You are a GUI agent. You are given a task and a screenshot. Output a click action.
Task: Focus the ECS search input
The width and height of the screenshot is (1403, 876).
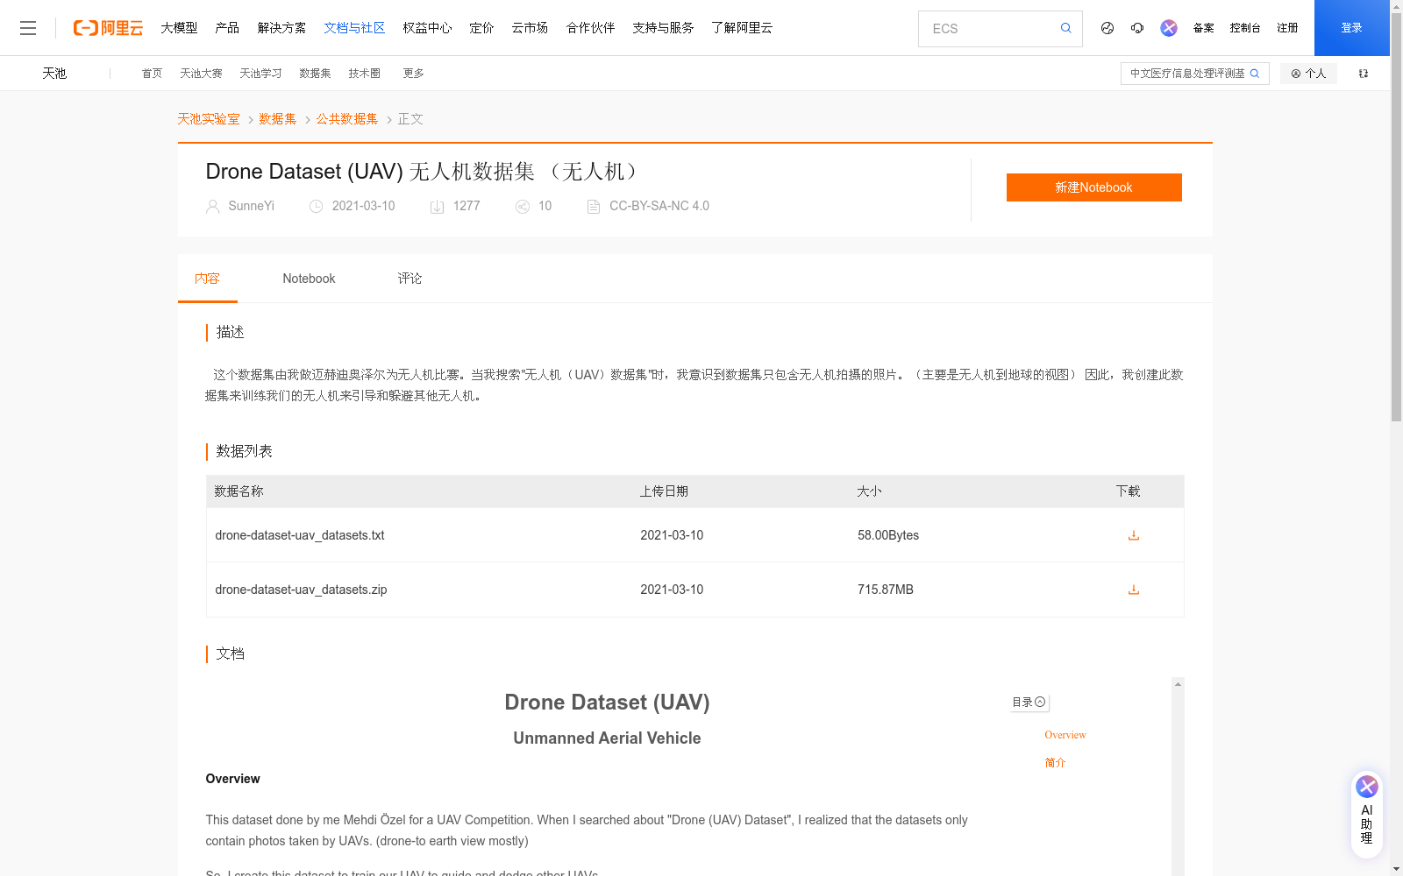click(x=991, y=29)
